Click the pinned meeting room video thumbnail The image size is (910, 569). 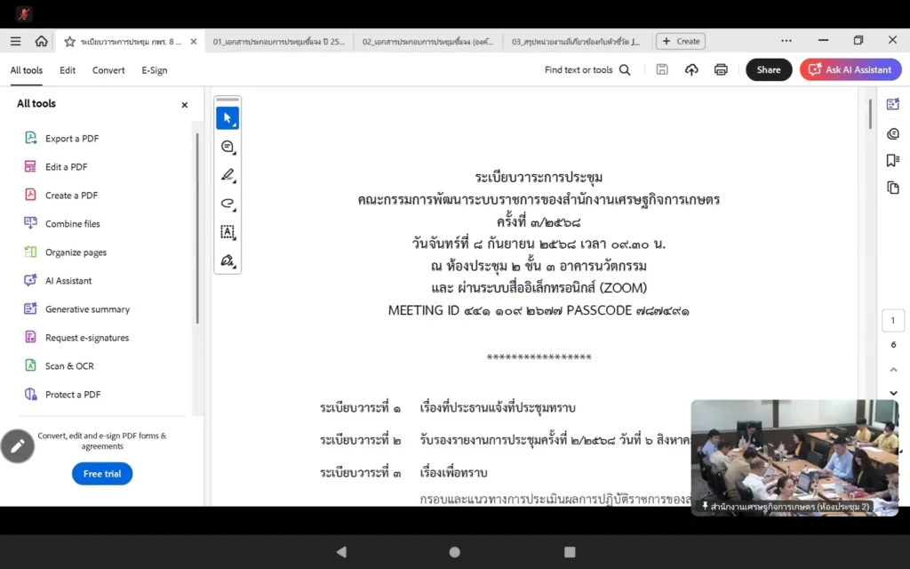click(794, 458)
